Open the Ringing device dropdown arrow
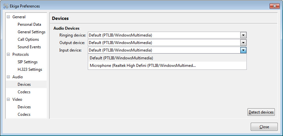Viewport: 283px width, 136px height. click(243, 35)
